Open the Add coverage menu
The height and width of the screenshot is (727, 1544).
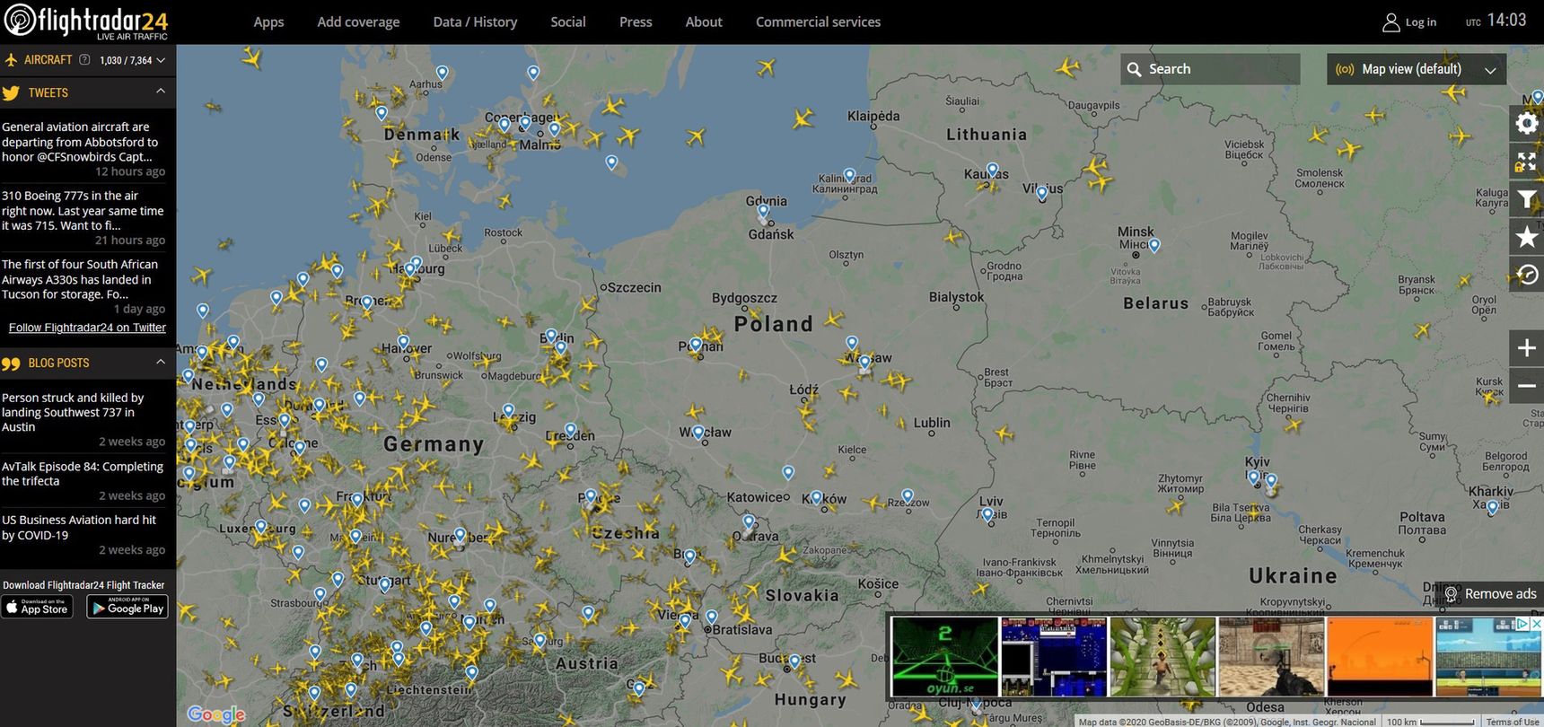tap(358, 22)
